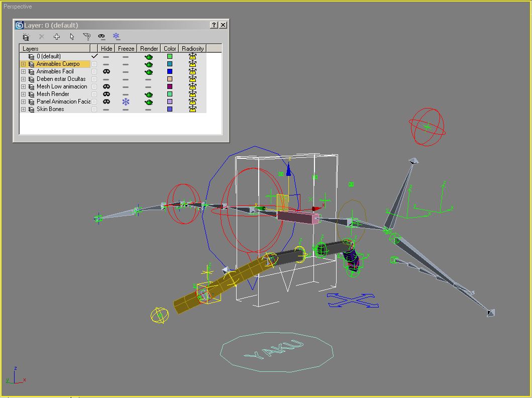
Task: Click Freeze dash for Skin Bones layer
Action: (126, 110)
